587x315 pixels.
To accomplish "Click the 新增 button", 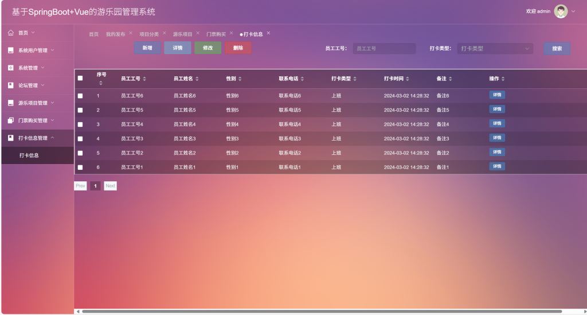I will click(147, 48).
